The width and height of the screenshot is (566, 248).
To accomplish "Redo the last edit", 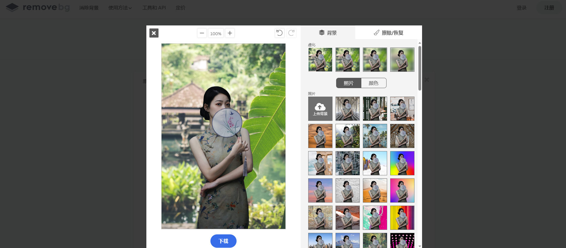I will [292, 33].
